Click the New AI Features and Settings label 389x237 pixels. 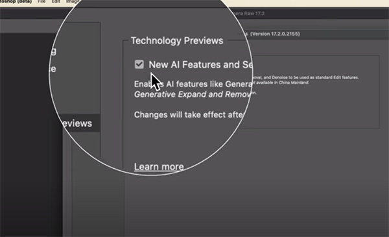[x=200, y=64]
